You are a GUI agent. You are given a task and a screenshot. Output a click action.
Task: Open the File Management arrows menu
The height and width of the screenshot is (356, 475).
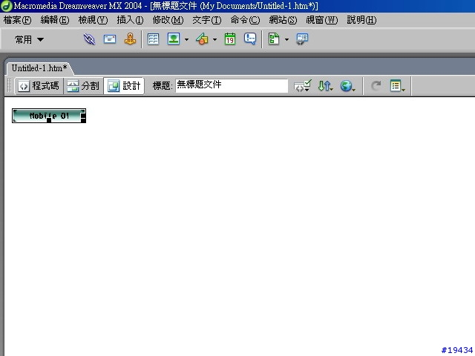326,86
